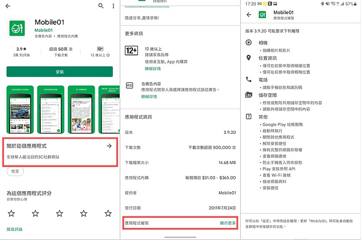This screenshot has width=361, height=240.
Task: Expand 關於這個應用程式 with the arrow
Action: point(109,146)
